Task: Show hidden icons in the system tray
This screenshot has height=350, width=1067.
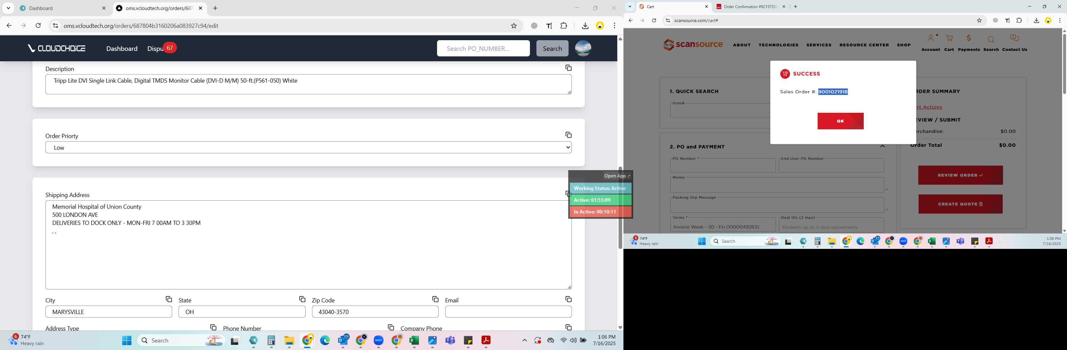Action: click(x=524, y=341)
